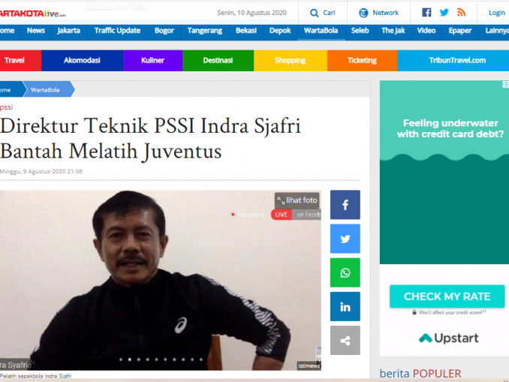
Task: Open the Bogor section
Action: (164, 31)
